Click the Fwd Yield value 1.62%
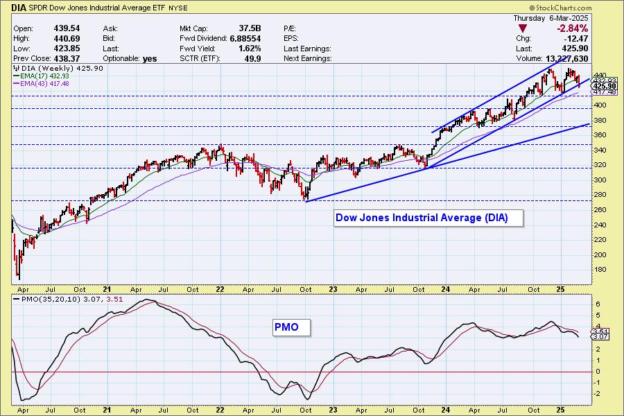This screenshot has height=416, width=624. coord(250,49)
